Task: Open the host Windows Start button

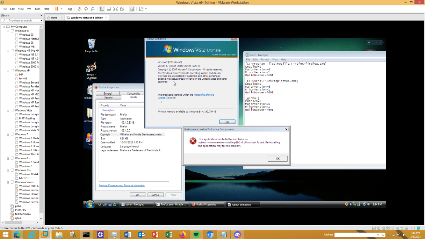Action: 5,235
